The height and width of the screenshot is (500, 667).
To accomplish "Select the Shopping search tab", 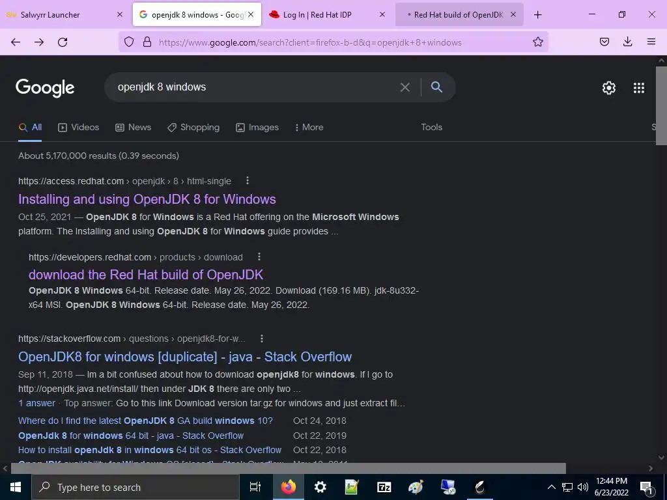I will (x=193, y=127).
